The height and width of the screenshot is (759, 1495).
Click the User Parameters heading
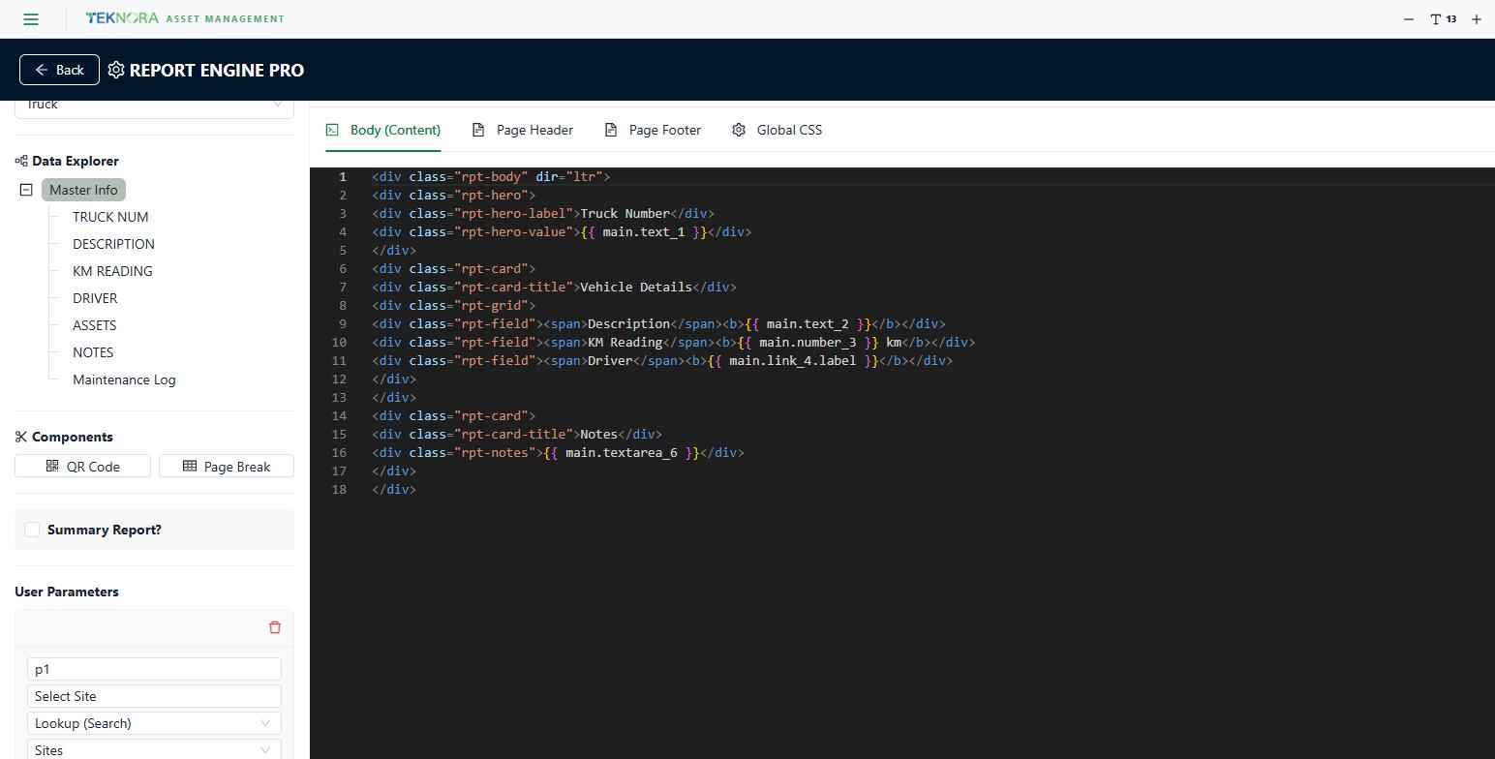click(x=67, y=592)
